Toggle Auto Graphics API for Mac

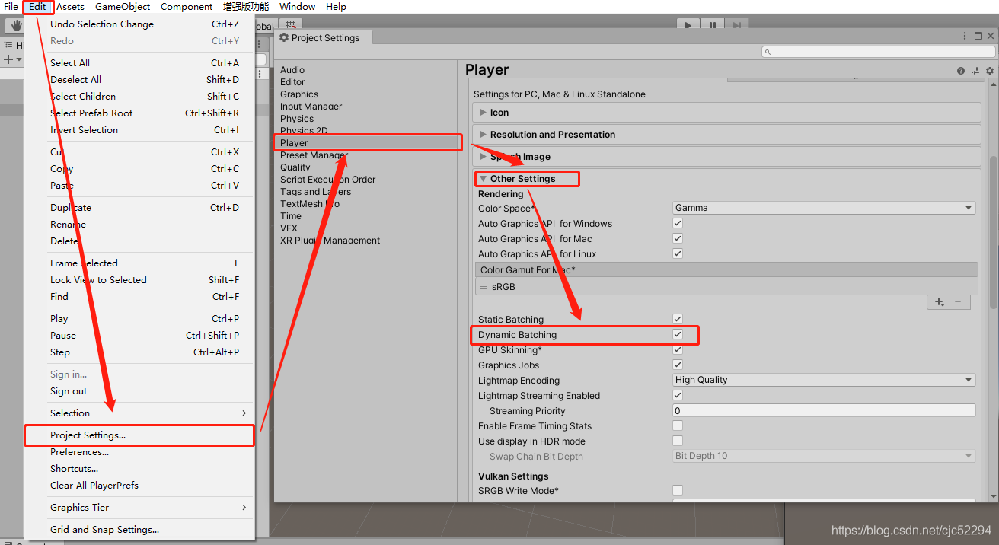coord(678,238)
